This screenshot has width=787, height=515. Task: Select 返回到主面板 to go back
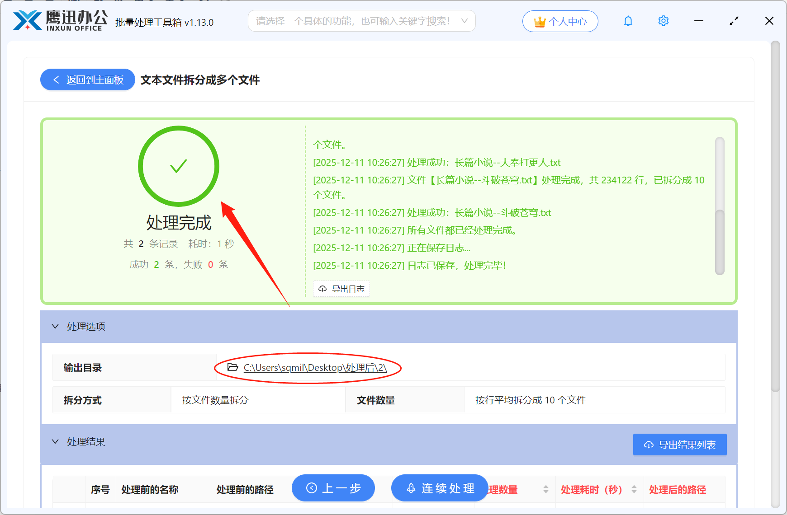point(87,80)
